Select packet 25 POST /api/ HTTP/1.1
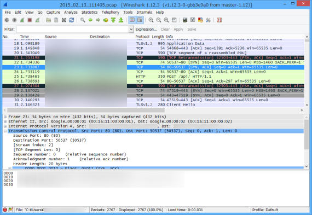Image resolution: width=312 pixels, height=215 pixels. click(x=153, y=77)
